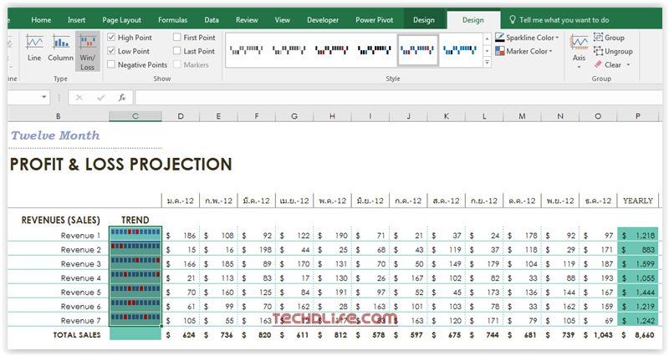The image size is (669, 356).
Task: Click into the formula bar field
Action: (x=399, y=98)
